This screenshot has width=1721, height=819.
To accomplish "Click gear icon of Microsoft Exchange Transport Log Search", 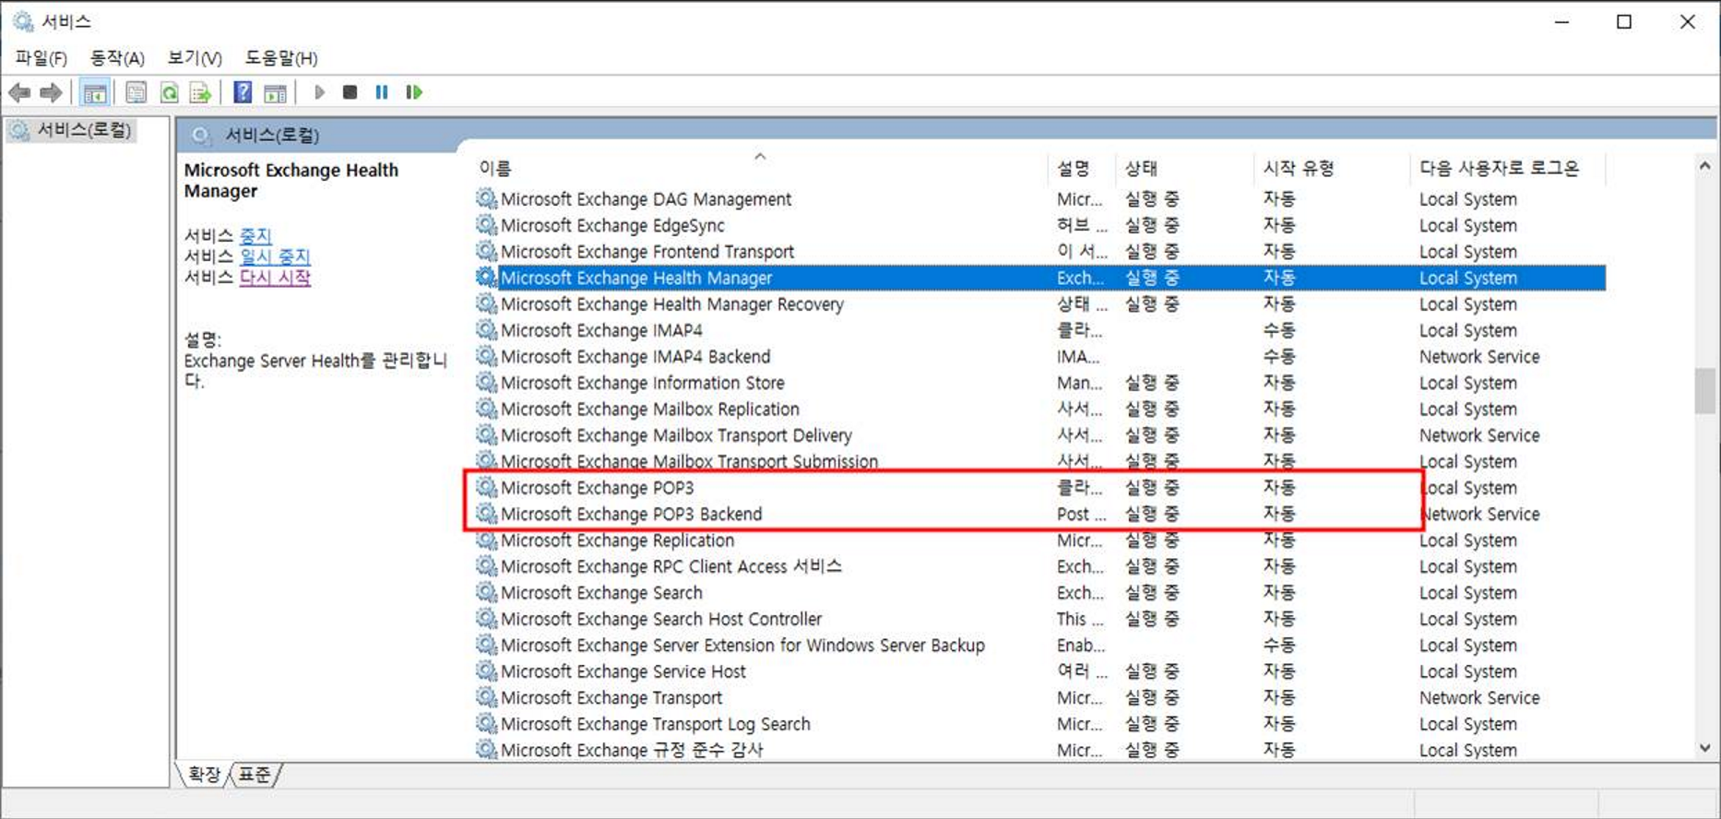I will pyautogui.click(x=486, y=724).
